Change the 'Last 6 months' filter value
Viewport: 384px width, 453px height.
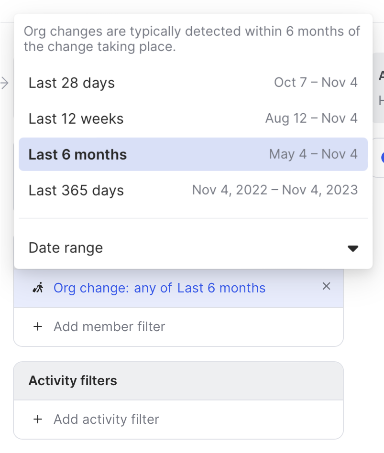click(221, 288)
